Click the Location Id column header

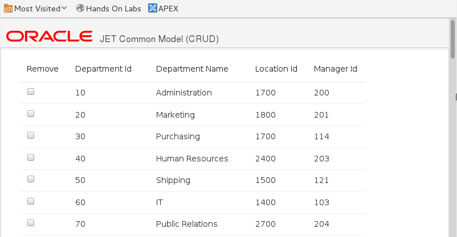(x=276, y=69)
